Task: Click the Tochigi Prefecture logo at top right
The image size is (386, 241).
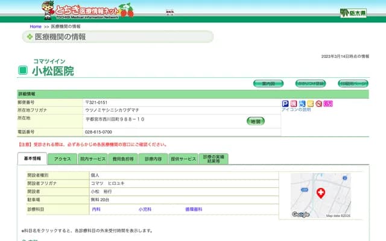Action: (x=353, y=13)
